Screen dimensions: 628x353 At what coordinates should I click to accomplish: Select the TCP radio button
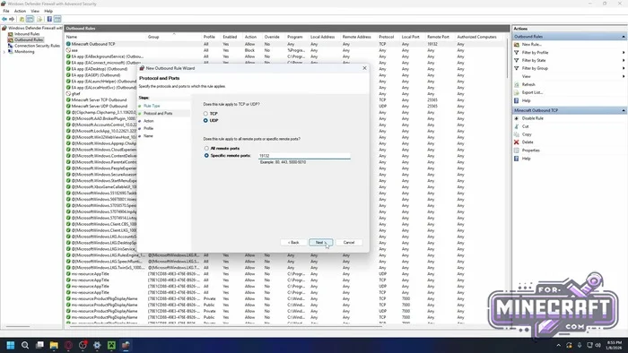(205, 114)
